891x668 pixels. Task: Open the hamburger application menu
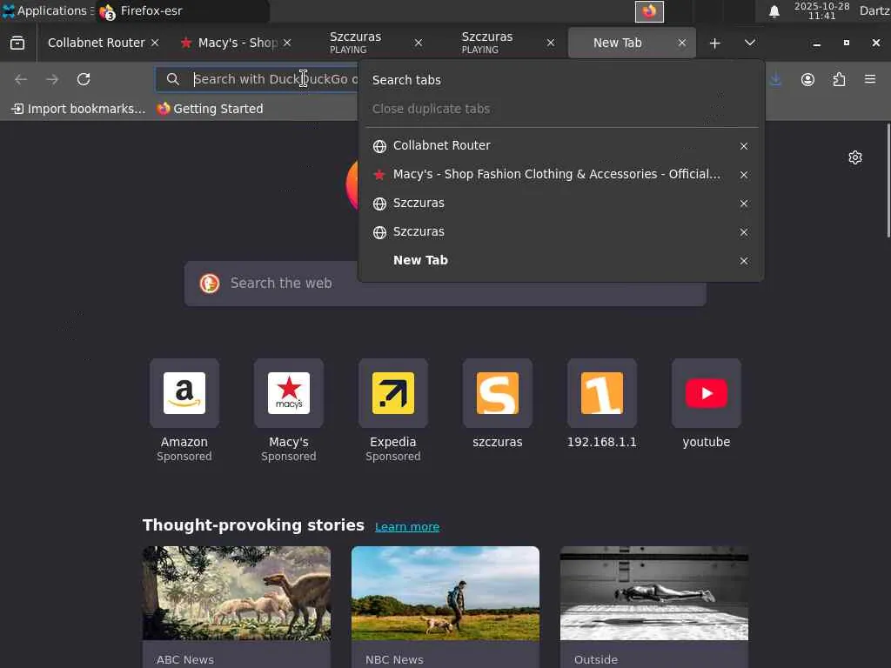coord(870,79)
